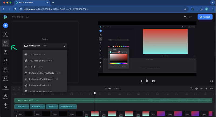Open the Elements sidebar panel
The width and height of the screenshot is (216, 117).
click(5, 88)
